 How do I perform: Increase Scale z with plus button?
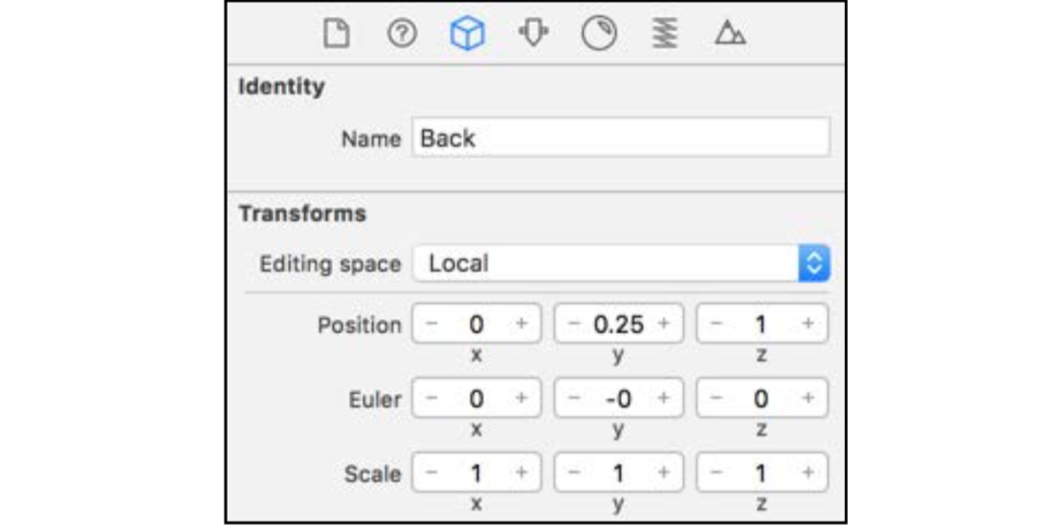[808, 472]
